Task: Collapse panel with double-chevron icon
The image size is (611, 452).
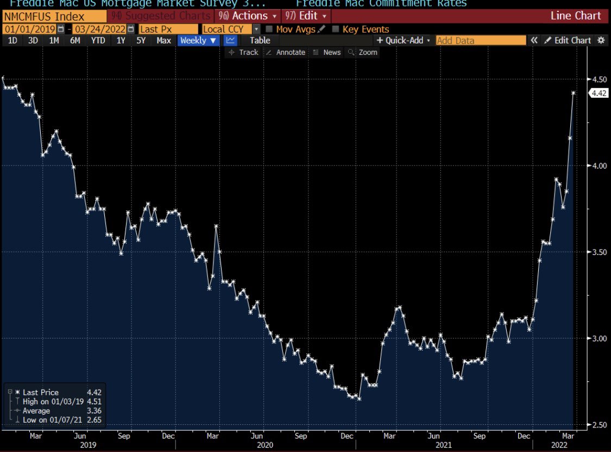Action: coord(534,40)
